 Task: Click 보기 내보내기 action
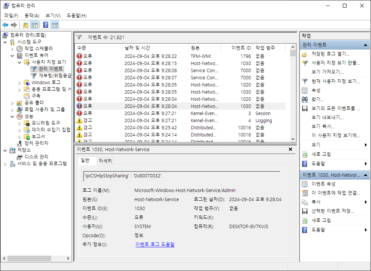click(x=327, y=117)
